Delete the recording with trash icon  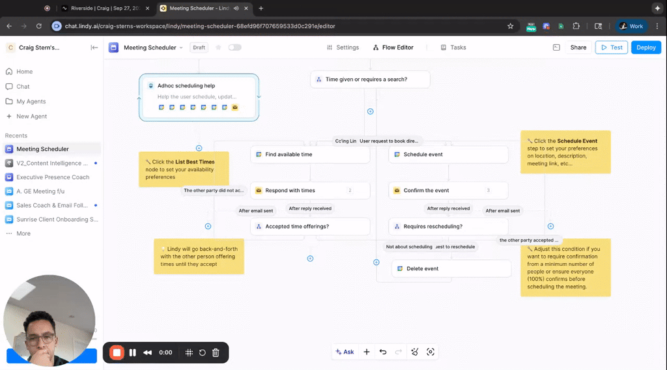tap(216, 352)
